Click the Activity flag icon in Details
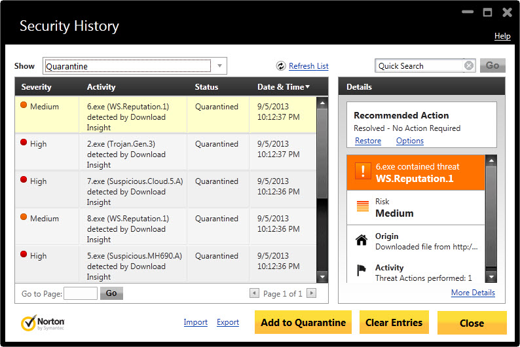The width and height of the screenshot is (520, 347). (361, 270)
